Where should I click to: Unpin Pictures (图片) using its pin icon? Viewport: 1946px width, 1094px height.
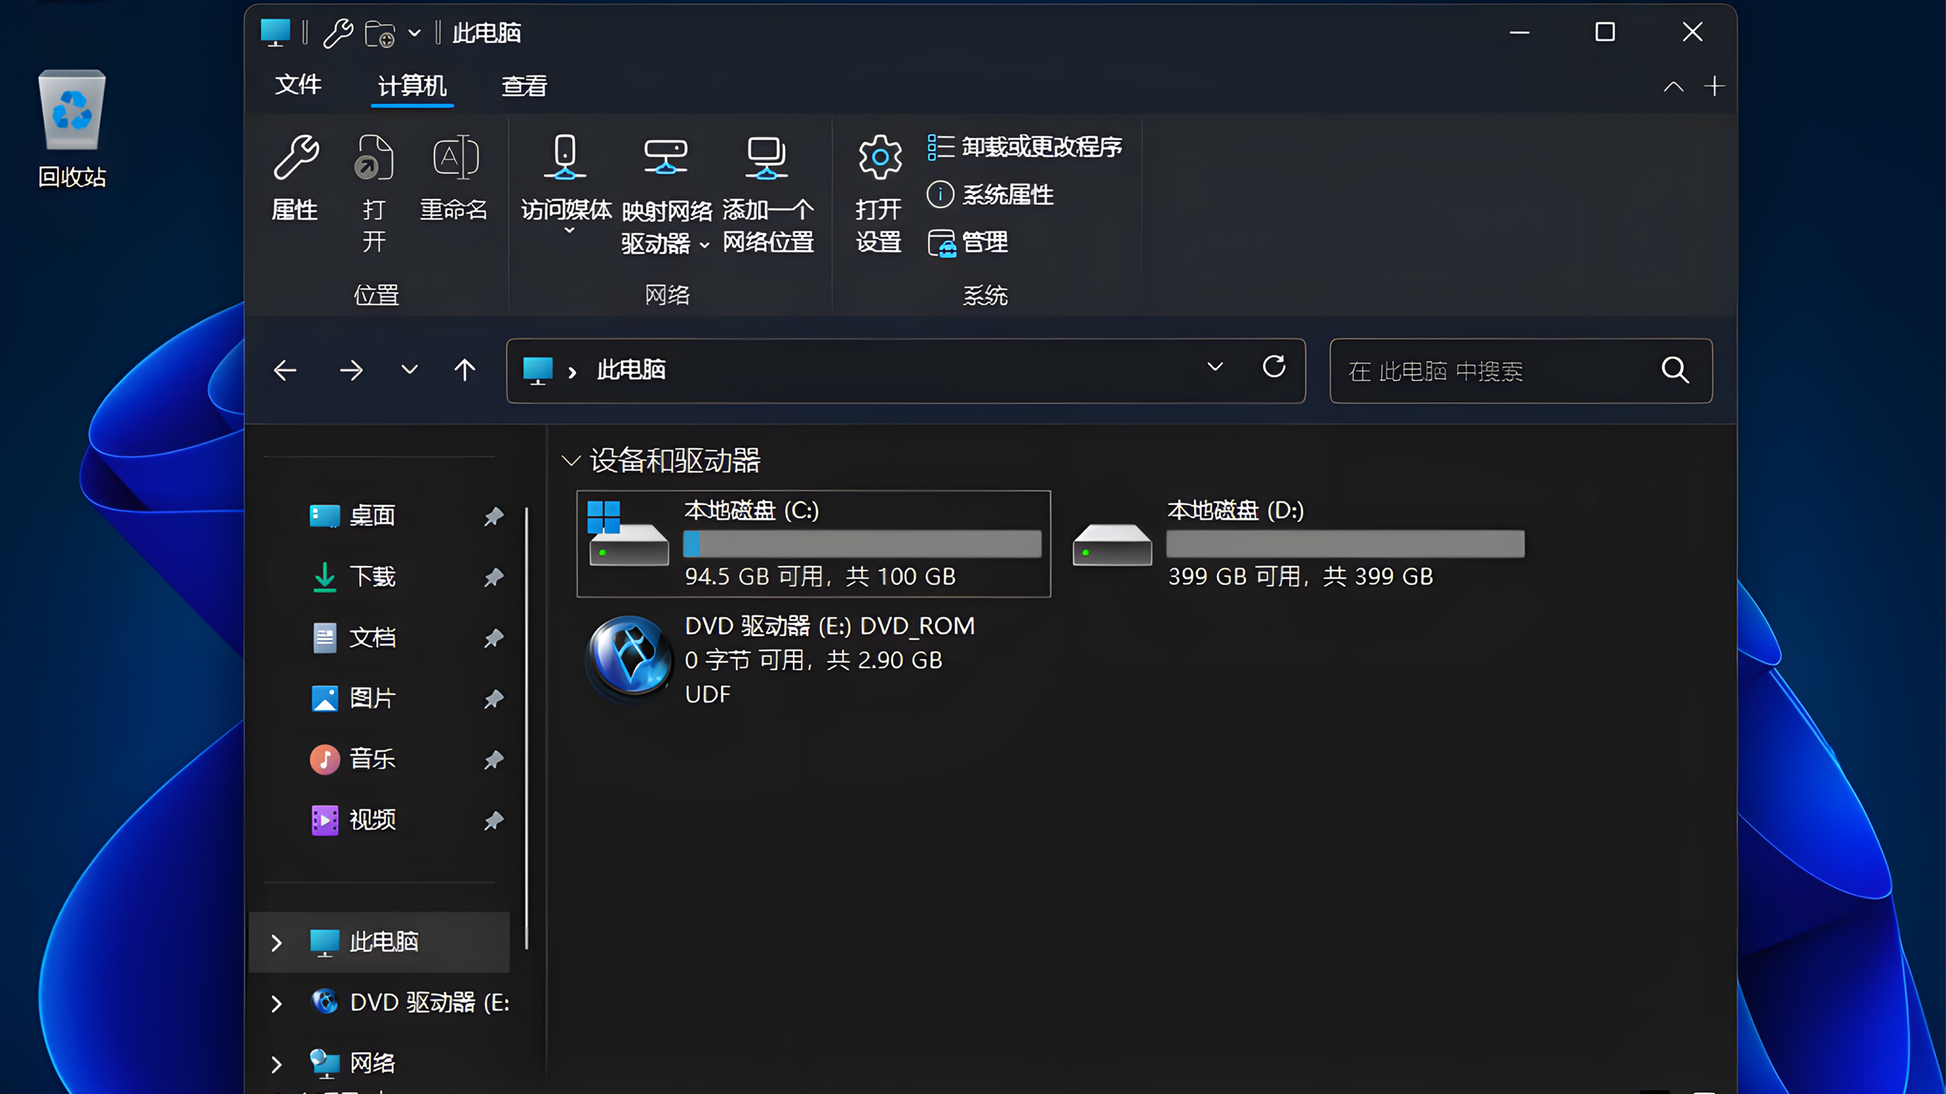pyautogui.click(x=493, y=699)
